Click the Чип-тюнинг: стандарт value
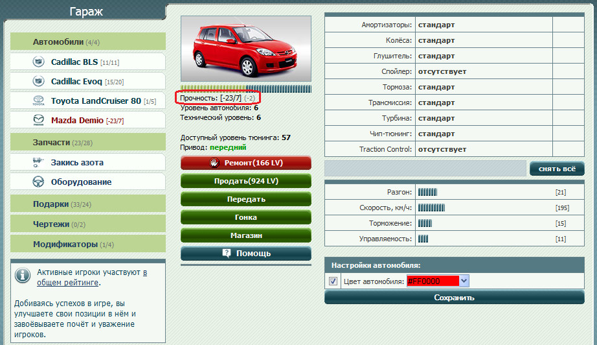 pos(436,134)
